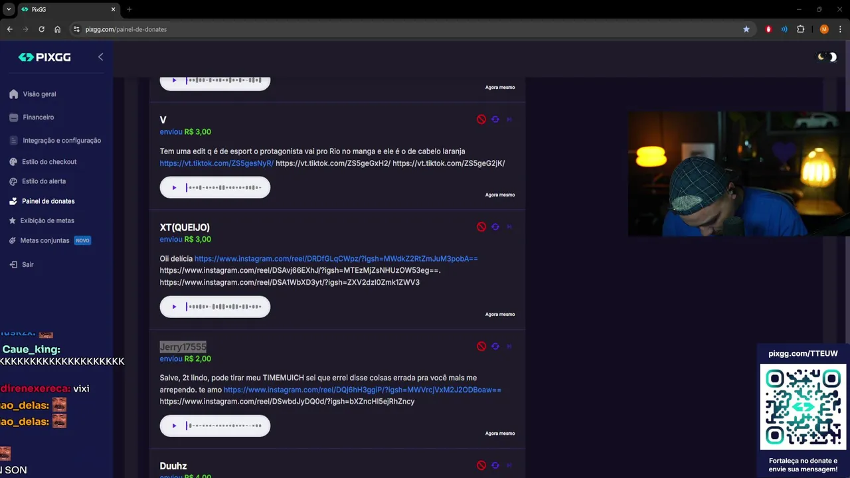Click the browser address bar
The image size is (850, 478).
click(406, 29)
